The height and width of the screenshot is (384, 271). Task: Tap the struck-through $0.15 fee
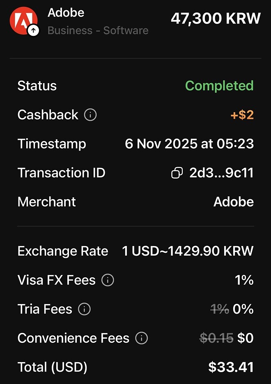click(x=216, y=338)
